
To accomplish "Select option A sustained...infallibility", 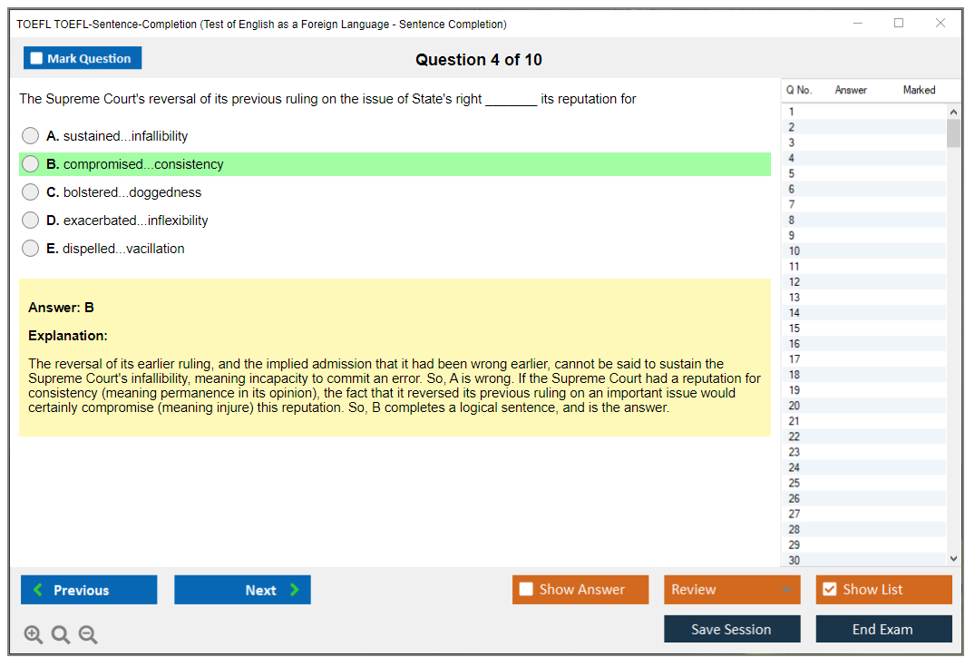I will click(31, 136).
